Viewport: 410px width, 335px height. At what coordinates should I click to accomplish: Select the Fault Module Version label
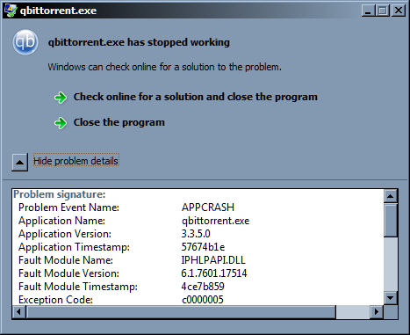(68, 273)
